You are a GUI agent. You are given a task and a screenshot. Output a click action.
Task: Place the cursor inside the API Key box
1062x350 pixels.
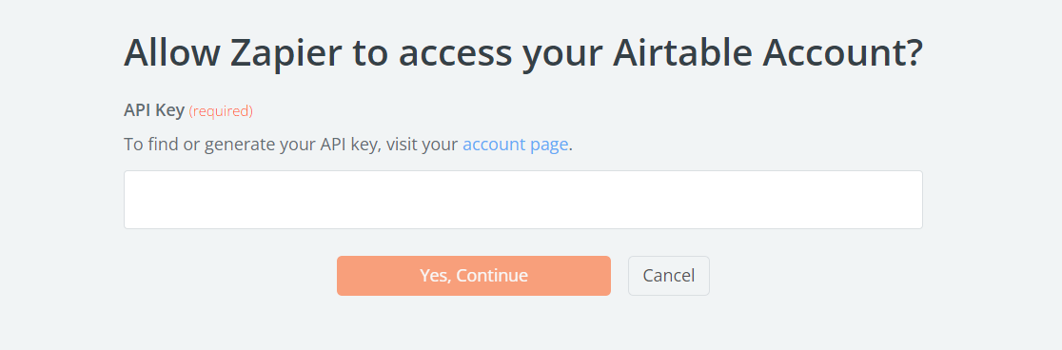click(522, 200)
